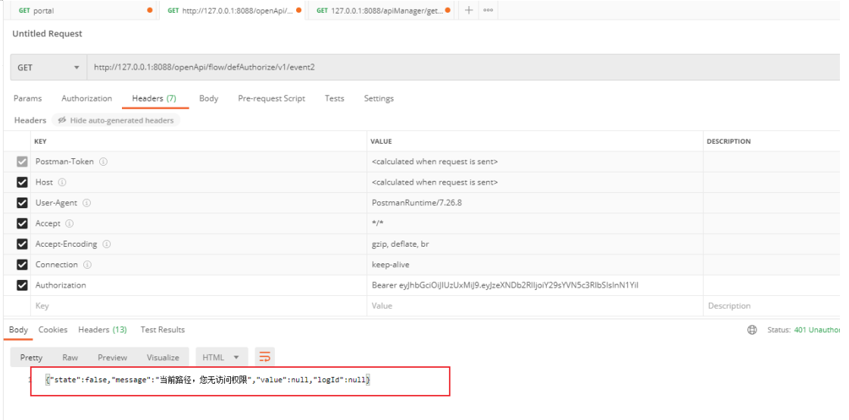849x420 pixels.
Task: Open the request Body tab
Action: [208, 98]
